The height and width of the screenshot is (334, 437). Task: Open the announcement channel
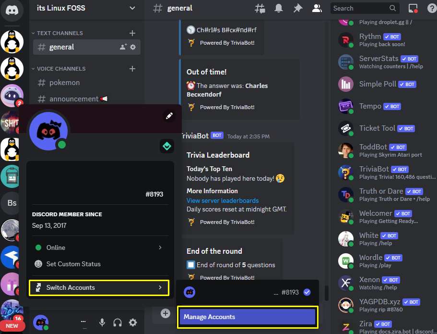point(87,99)
